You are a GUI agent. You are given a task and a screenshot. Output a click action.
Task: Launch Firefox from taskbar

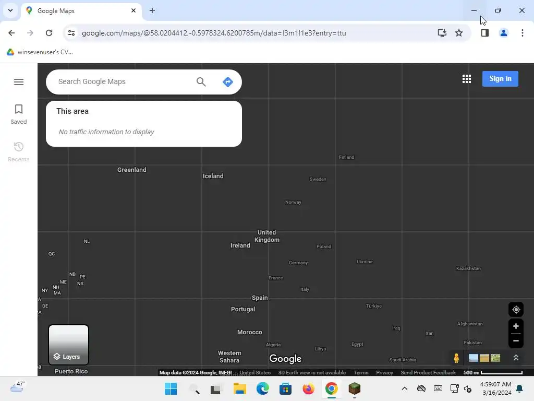(309, 388)
